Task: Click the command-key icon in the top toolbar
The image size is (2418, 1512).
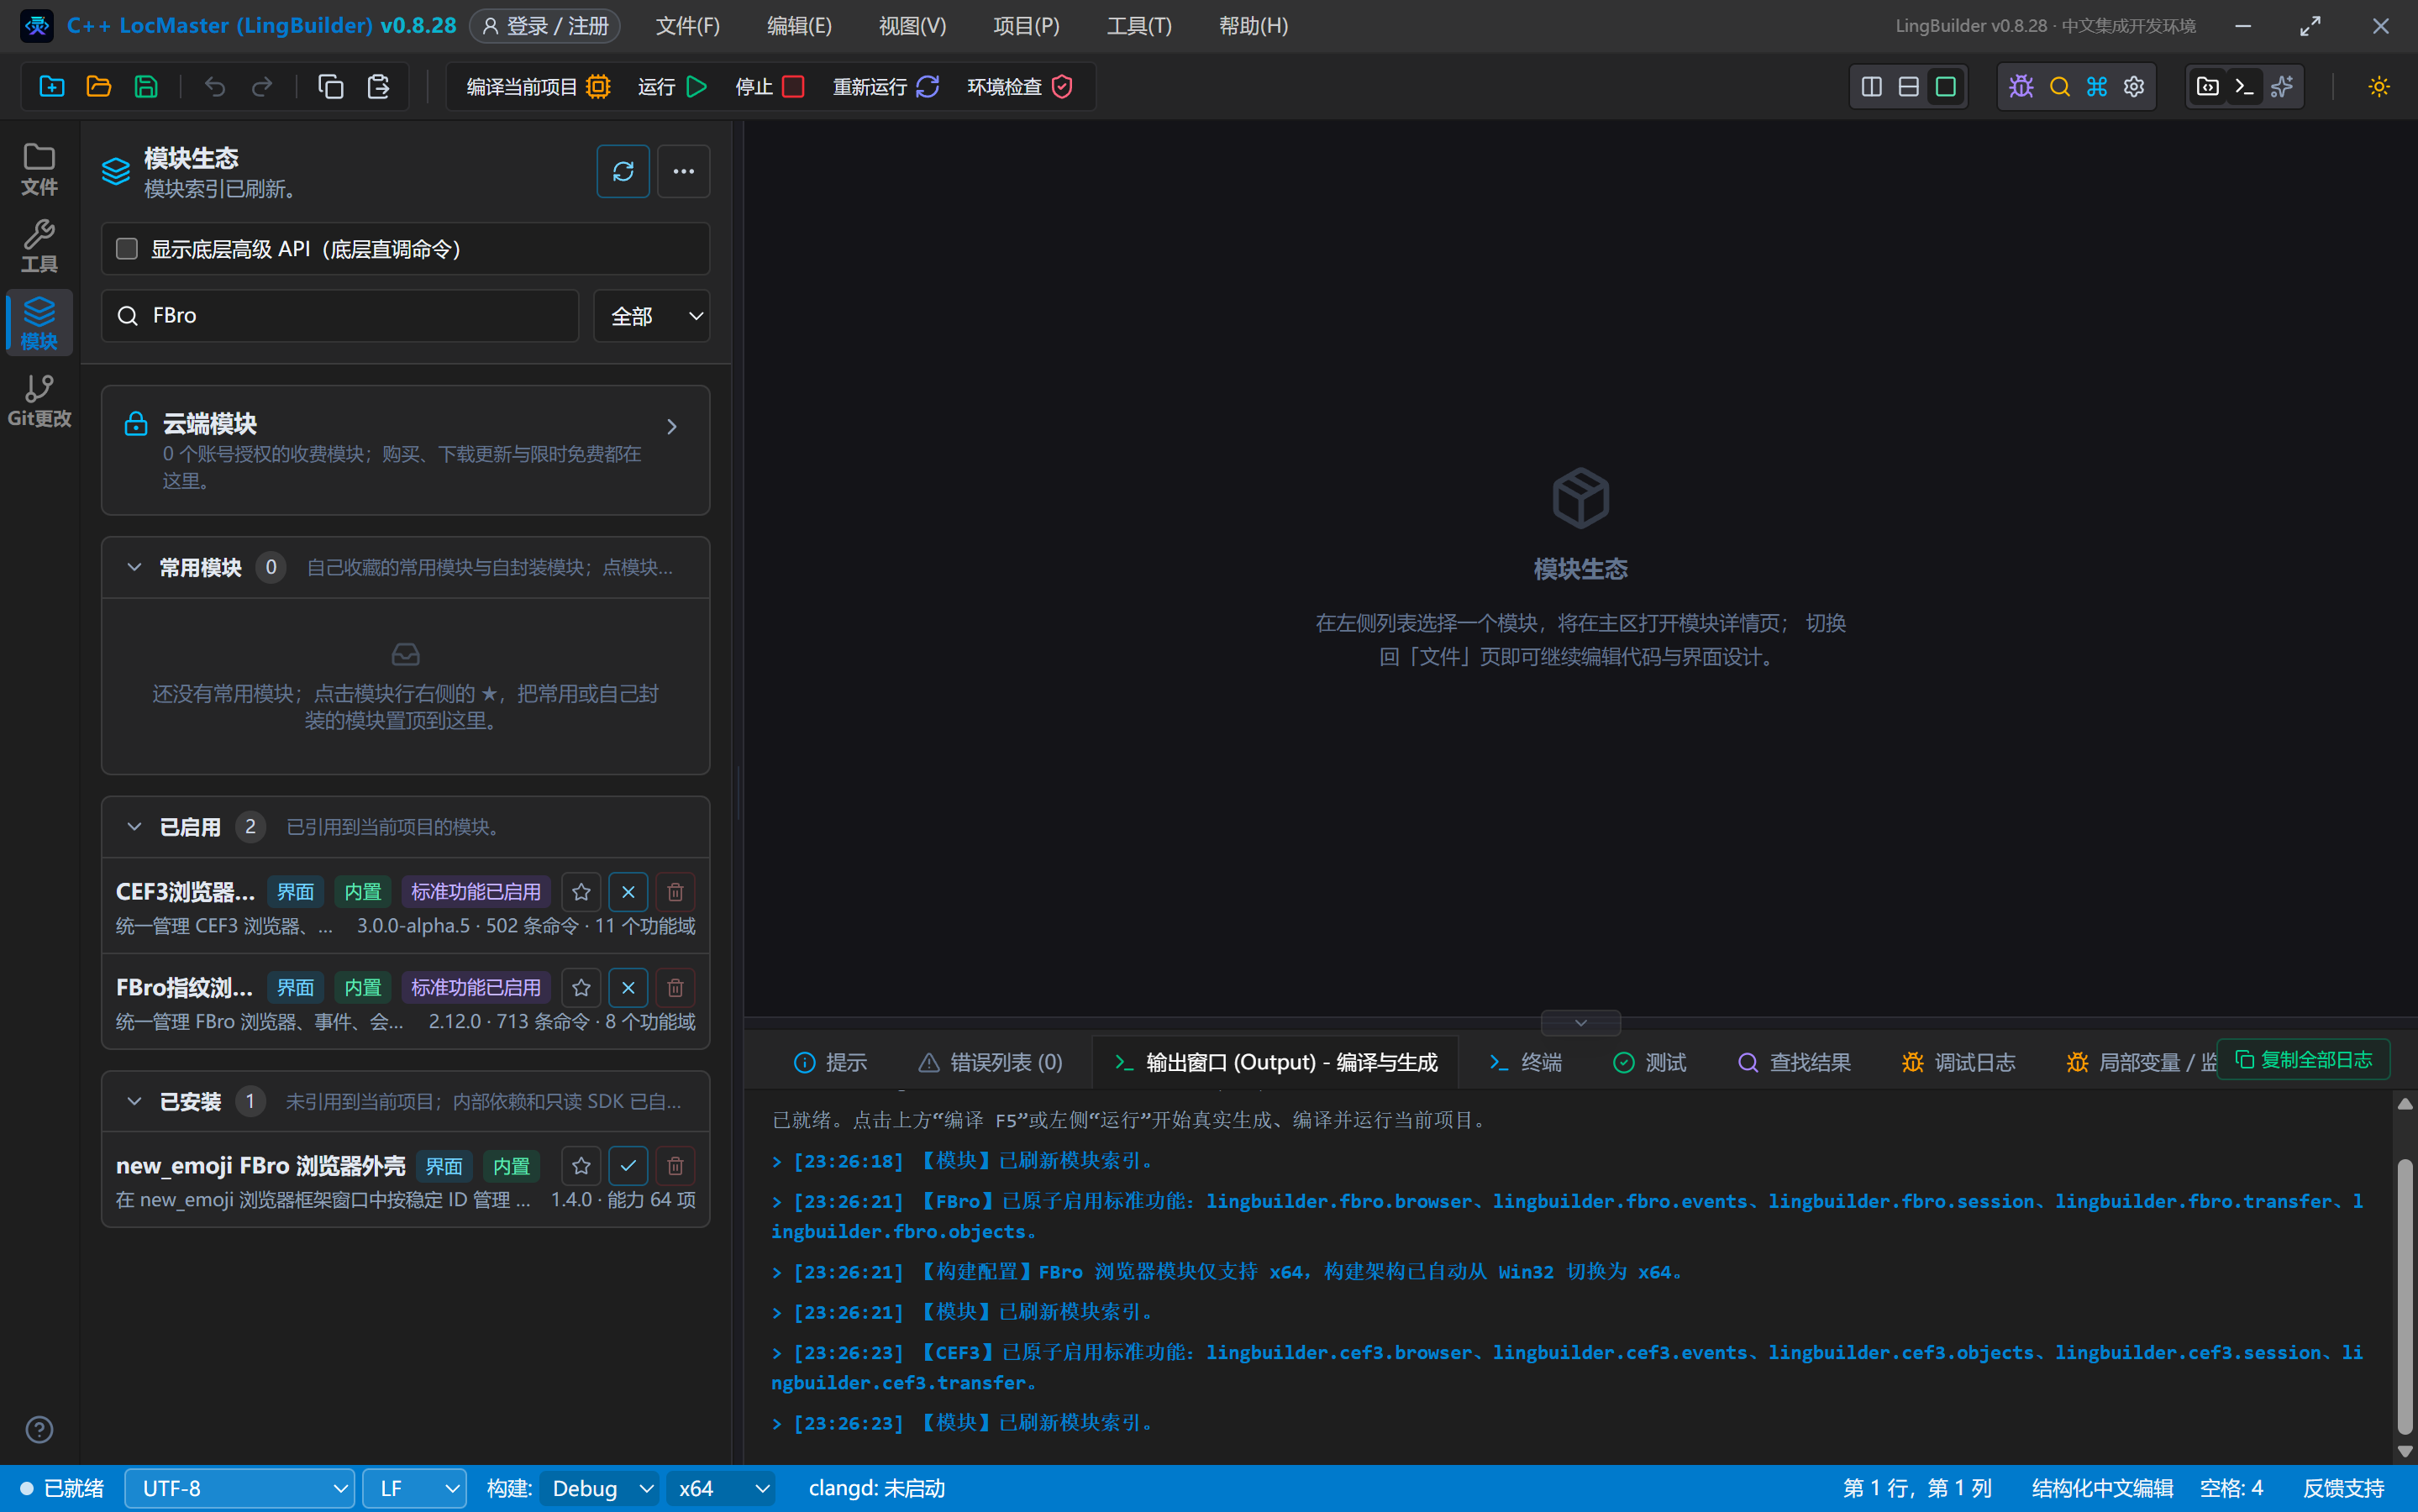Action: pos(2097,87)
